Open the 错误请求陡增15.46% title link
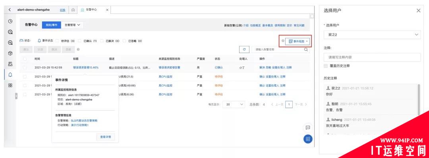Screen dimensions: 429x158 (x=86, y=67)
